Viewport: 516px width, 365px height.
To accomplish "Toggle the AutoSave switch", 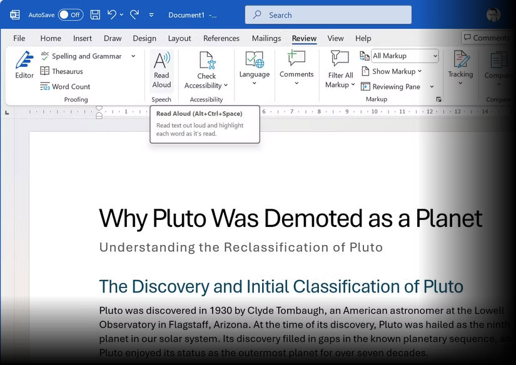I will (70, 14).
